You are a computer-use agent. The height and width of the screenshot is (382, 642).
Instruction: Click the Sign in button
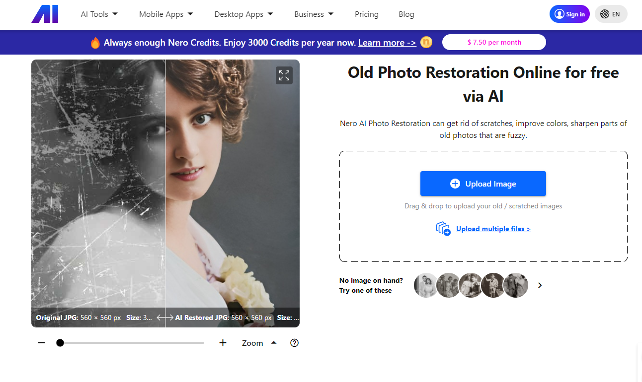(x=569, y=14)
